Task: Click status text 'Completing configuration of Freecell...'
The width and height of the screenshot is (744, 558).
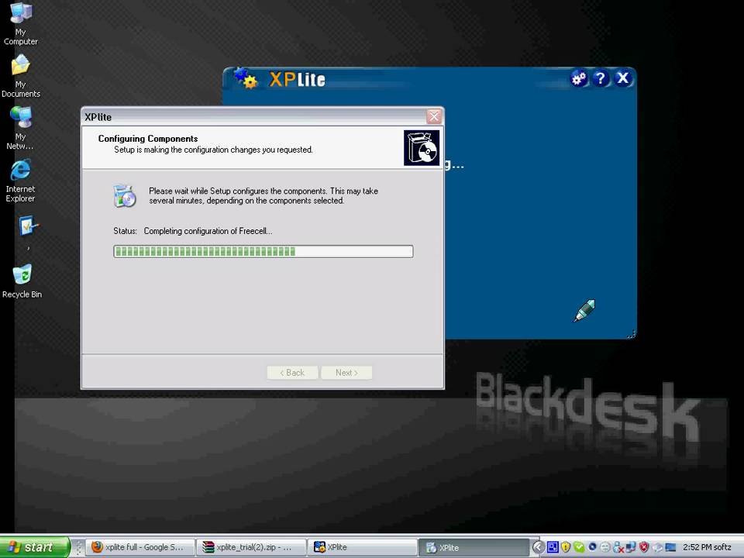Action: (x=208, y=231)
